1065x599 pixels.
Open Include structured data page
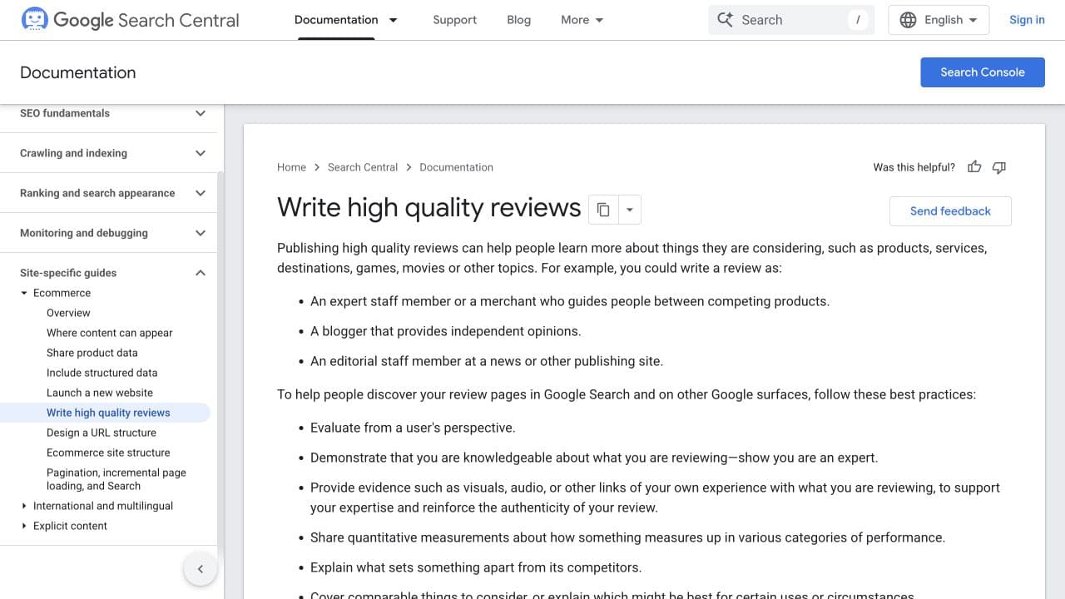[x=102, y=373]
